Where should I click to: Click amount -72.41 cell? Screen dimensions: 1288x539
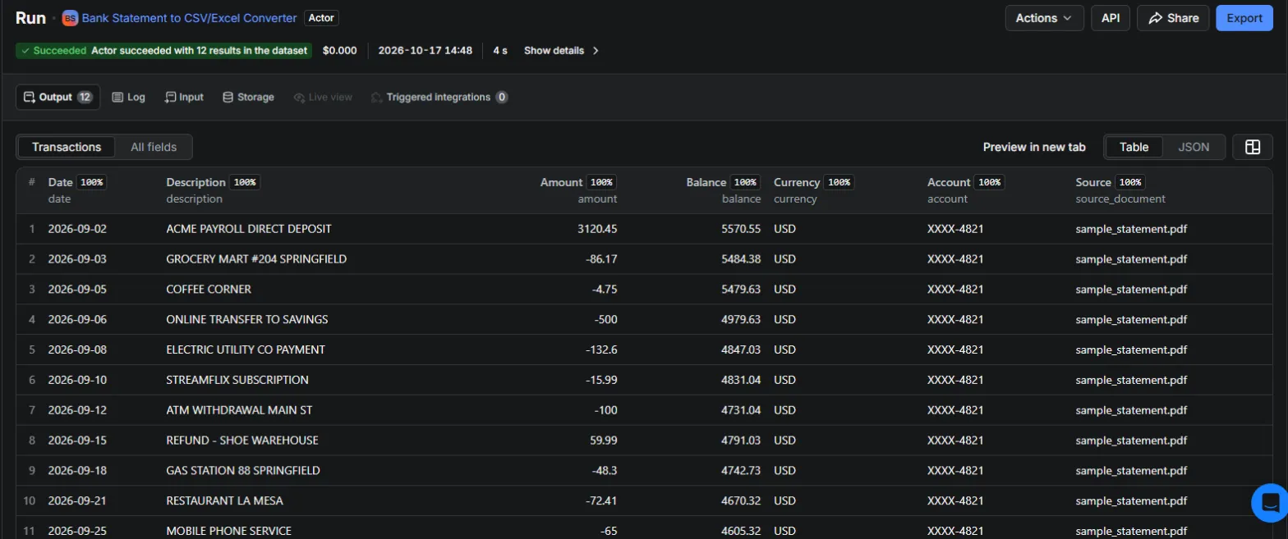(602, 500)
